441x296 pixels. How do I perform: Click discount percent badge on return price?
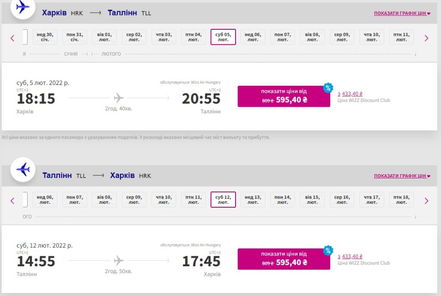(328, 250)
